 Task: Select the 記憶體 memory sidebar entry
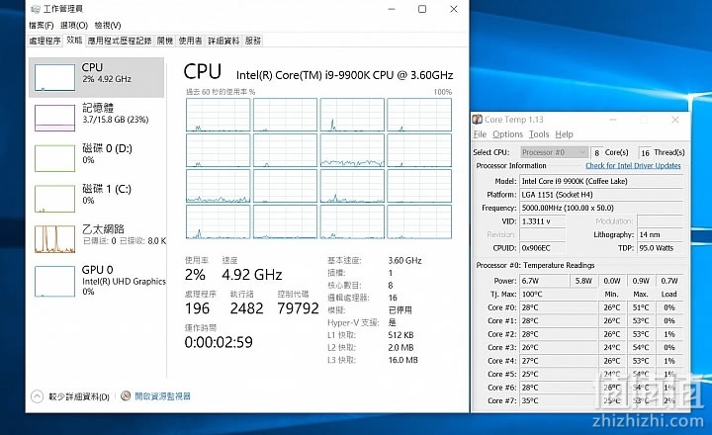click(x=96, y=118)
